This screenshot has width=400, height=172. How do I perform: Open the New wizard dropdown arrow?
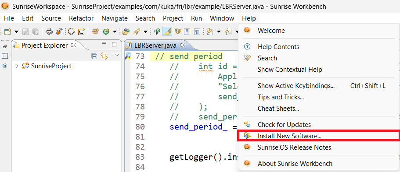click(16, 32)
